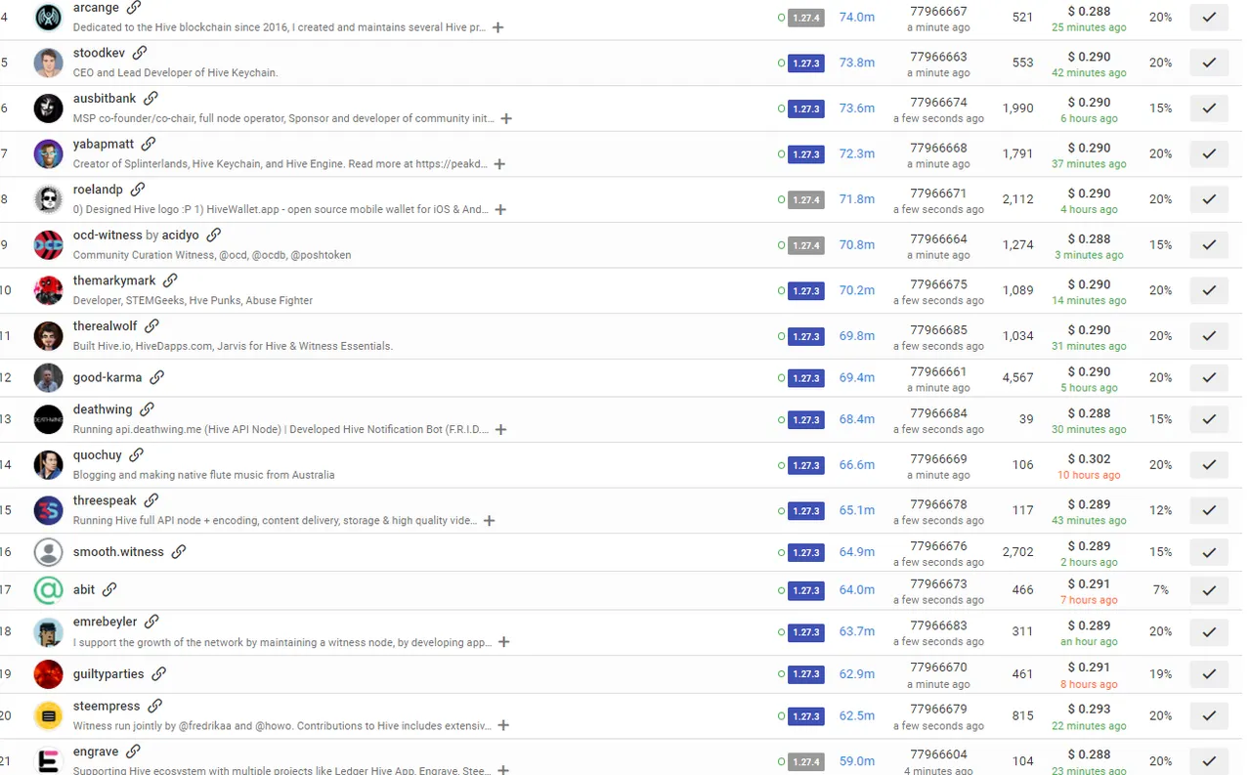Open the link icon beside therealwolf

point(151,326)
